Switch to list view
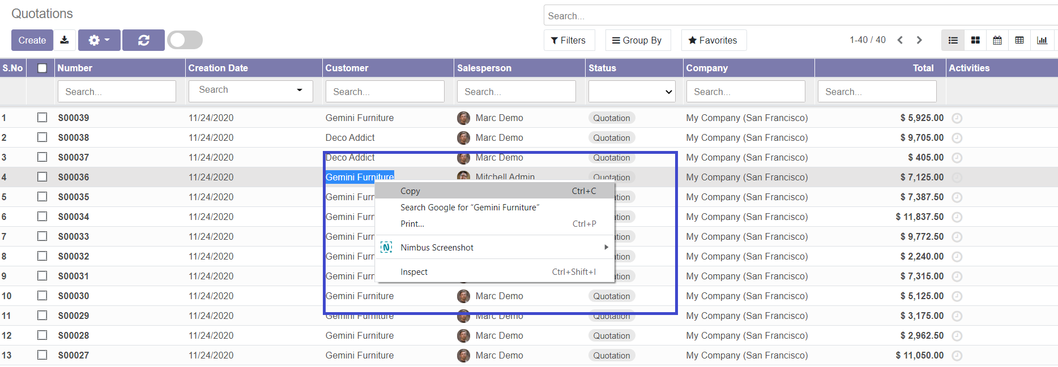This screenshot has height=367, width=1058. [x=953, y=40]
